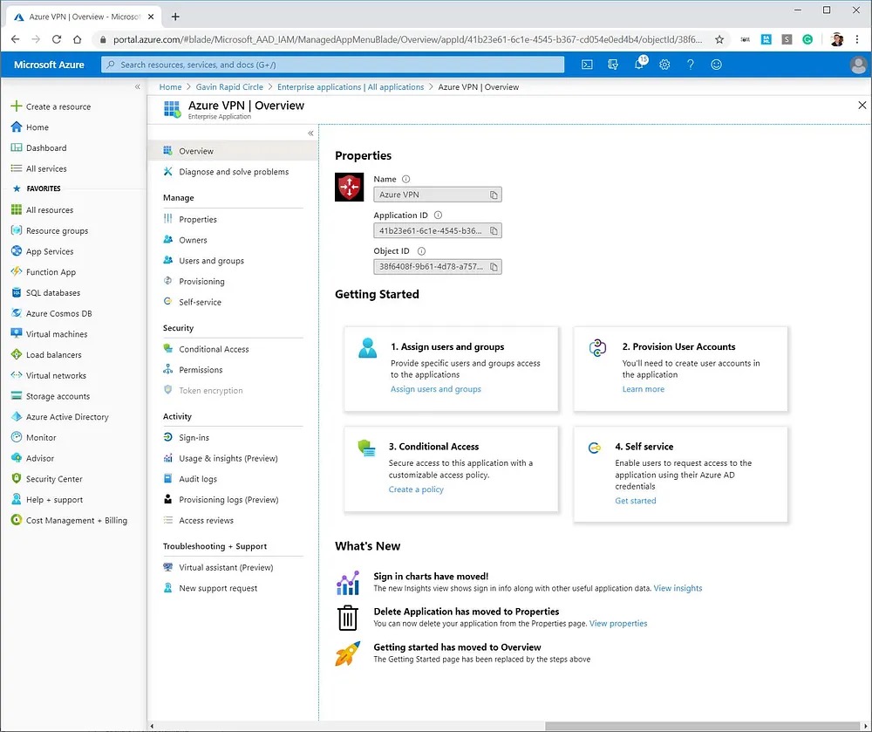
Task: Select Diagnose and solve problems
Action: pyautogui.click(x=233, y=172)
